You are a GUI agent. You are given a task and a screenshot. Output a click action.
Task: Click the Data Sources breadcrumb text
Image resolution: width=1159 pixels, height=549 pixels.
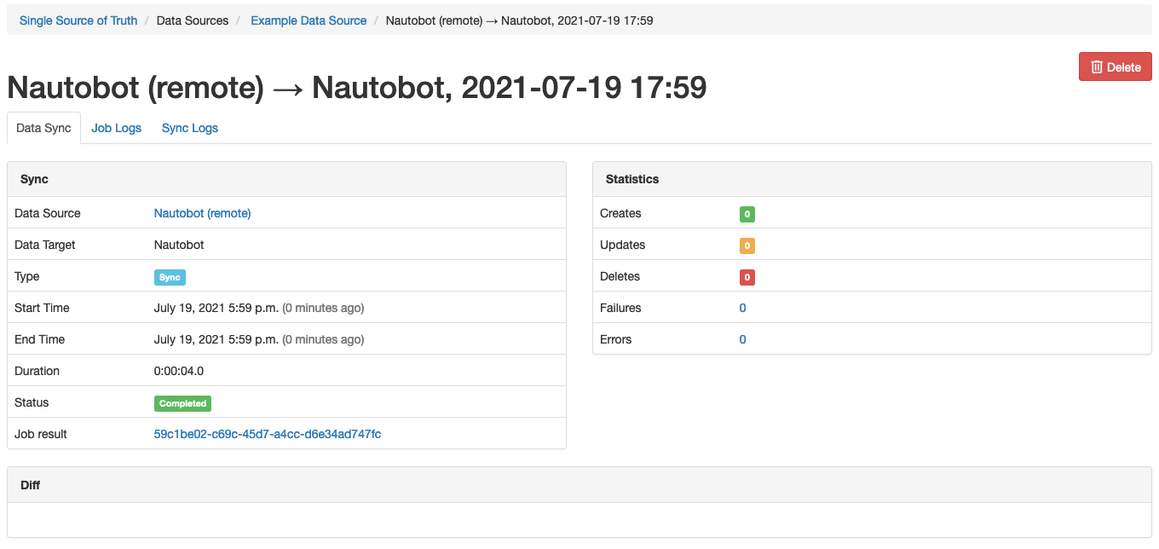pyautogui.click(x=192, y=20)
